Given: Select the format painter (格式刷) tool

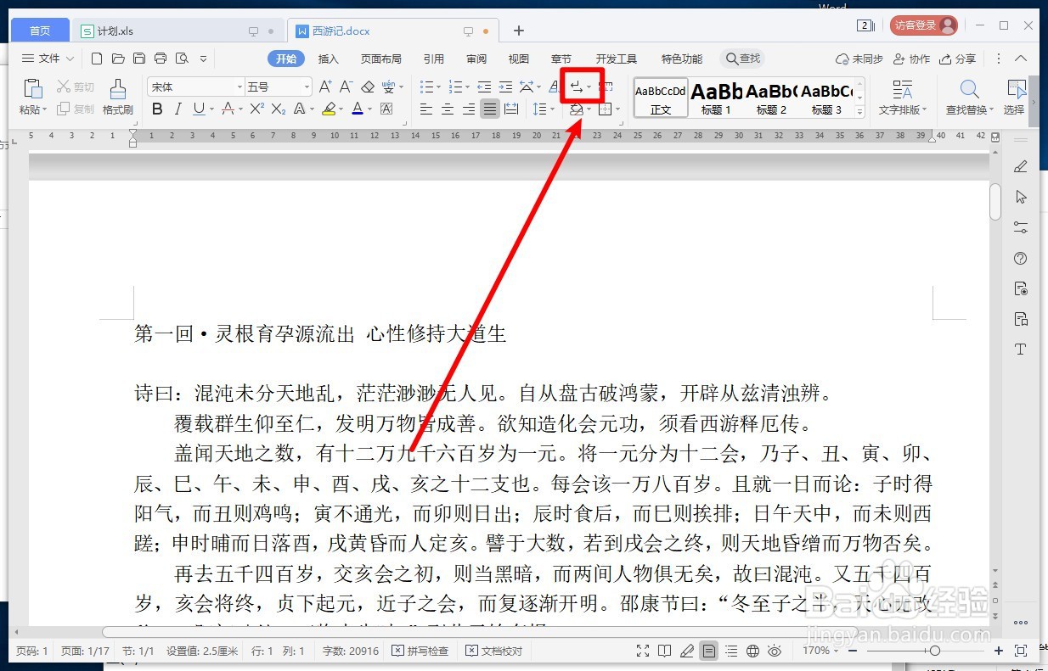Looking at the screenshot, I should pos(118,96).
